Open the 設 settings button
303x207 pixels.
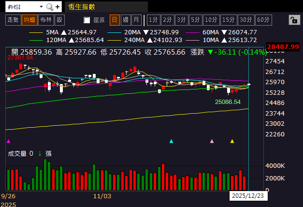point(60,20)
